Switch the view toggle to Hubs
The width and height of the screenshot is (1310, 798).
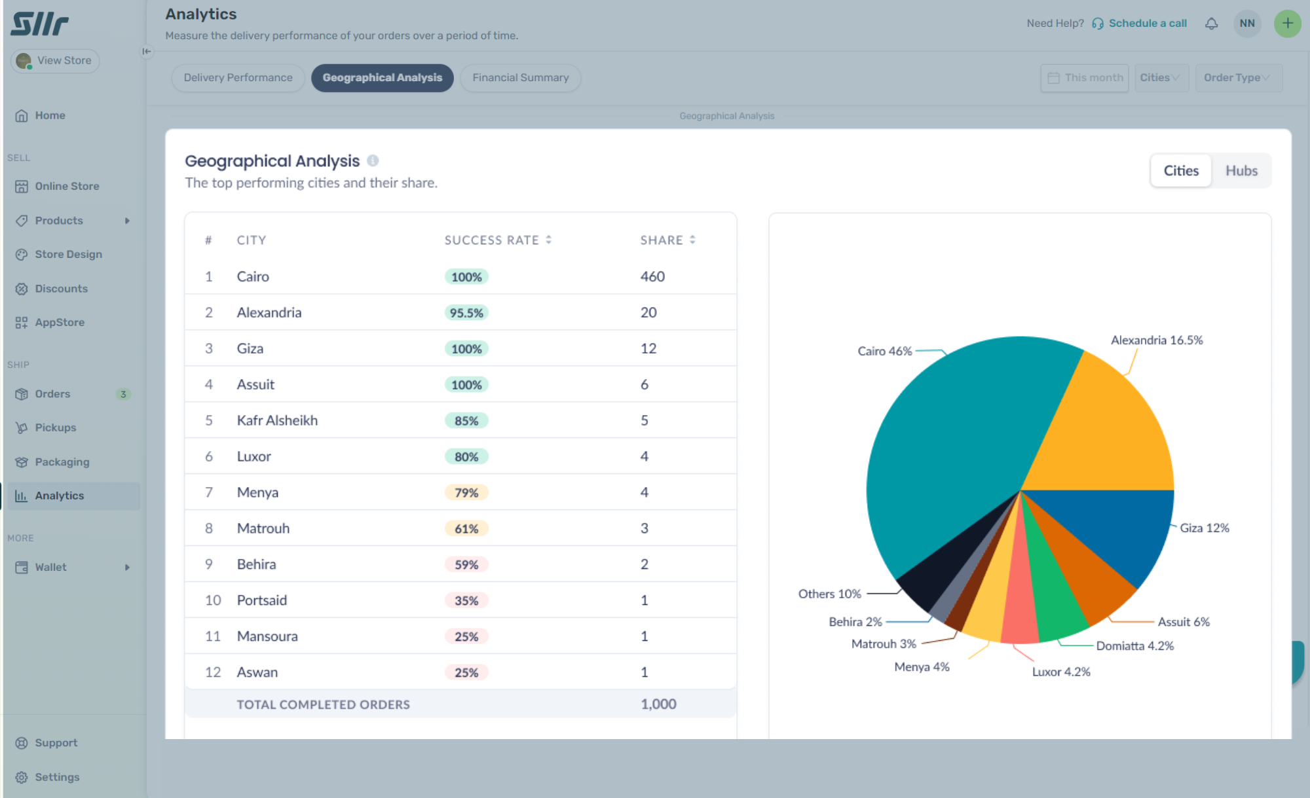coord(1241,171)
